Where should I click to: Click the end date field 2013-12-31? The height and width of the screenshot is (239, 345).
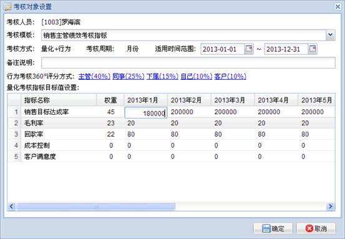(286, 49)
